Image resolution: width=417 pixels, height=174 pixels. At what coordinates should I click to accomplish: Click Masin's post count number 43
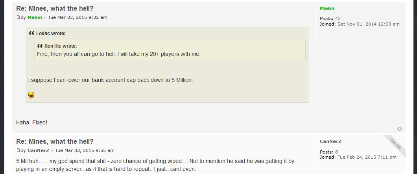pyautogui.click(x=338, y=19)
